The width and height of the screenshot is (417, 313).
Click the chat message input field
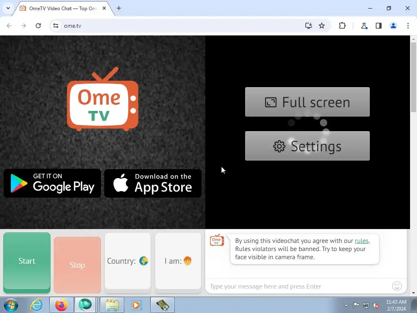click(x=299, y=287)
